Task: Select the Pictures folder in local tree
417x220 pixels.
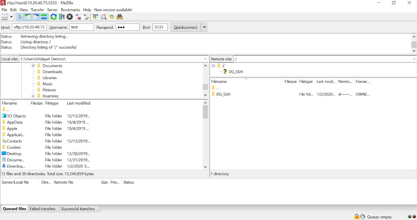Action: click(x=49, y=90)
